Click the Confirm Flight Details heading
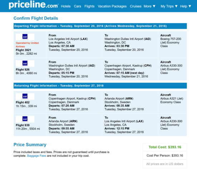 pyautogui.click(x=36, y=18)
